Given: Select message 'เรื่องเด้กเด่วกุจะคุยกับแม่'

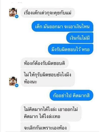Looking at the screenshot, I should (48, 13).
